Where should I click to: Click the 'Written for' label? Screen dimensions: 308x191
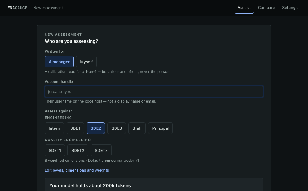pyautogui.click(x=55, y=51)
